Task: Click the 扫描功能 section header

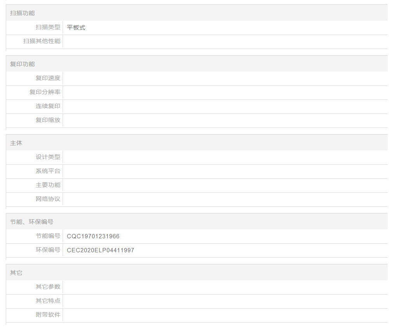Action: (22, 13)
